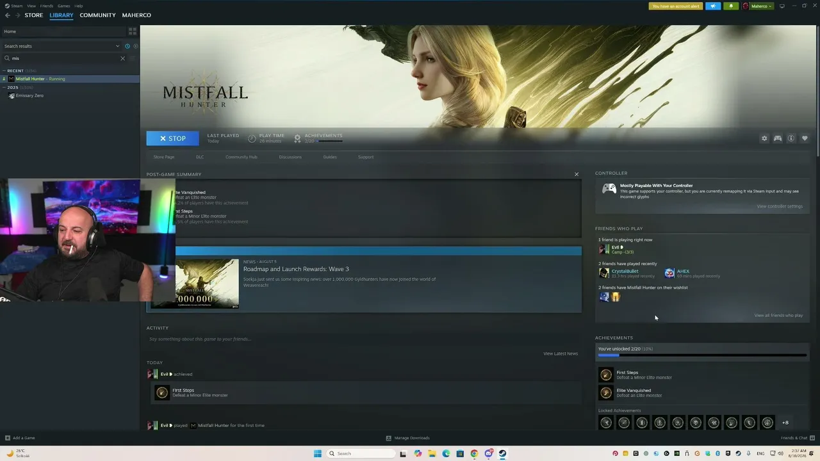
Task: Open the Roadmap and Launch Rewards news
Action: tap(296, 269)
